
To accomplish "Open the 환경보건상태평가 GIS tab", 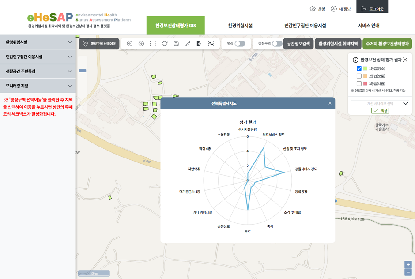I will [175, 26].
